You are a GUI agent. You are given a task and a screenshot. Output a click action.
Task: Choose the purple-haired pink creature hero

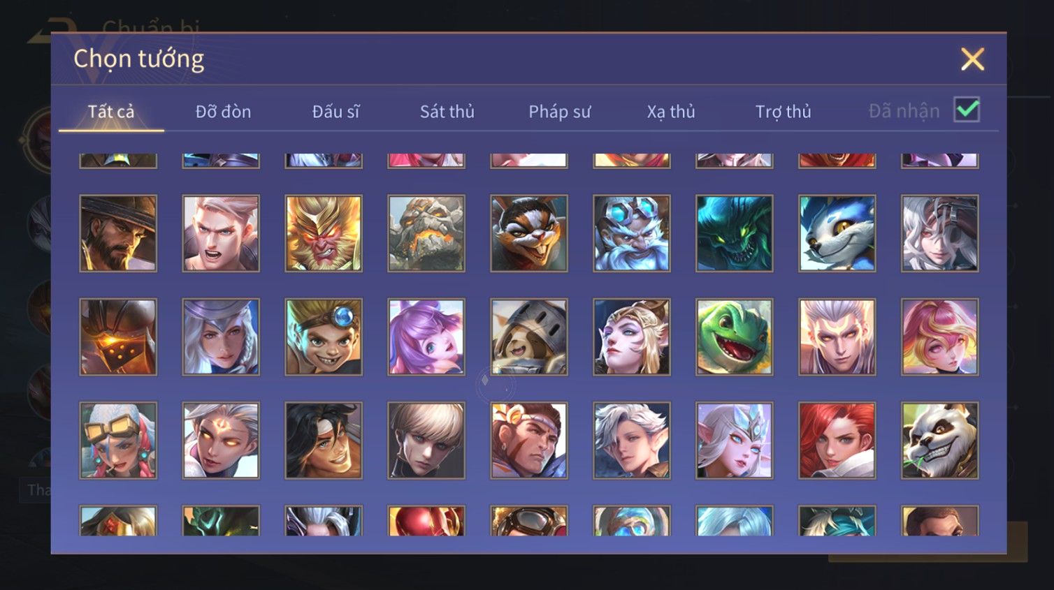(426, 337)
